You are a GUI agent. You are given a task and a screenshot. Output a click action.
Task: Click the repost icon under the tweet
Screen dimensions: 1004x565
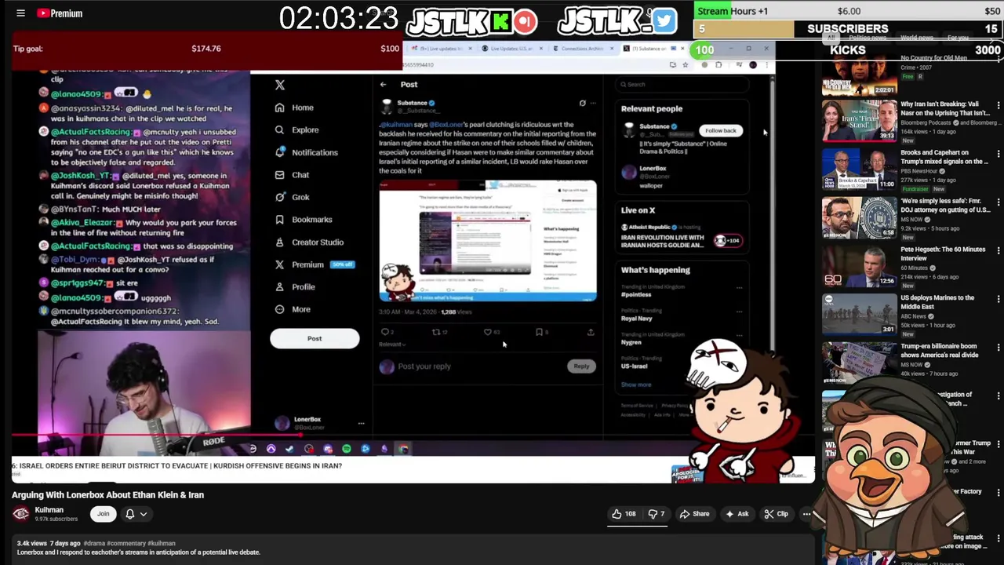tap(437, 332)
